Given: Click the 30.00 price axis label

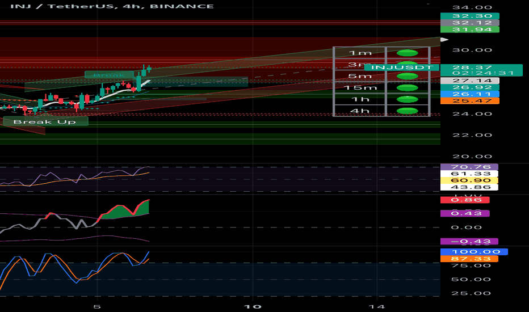Looking at the screenshot, I should tap(472, 50).
